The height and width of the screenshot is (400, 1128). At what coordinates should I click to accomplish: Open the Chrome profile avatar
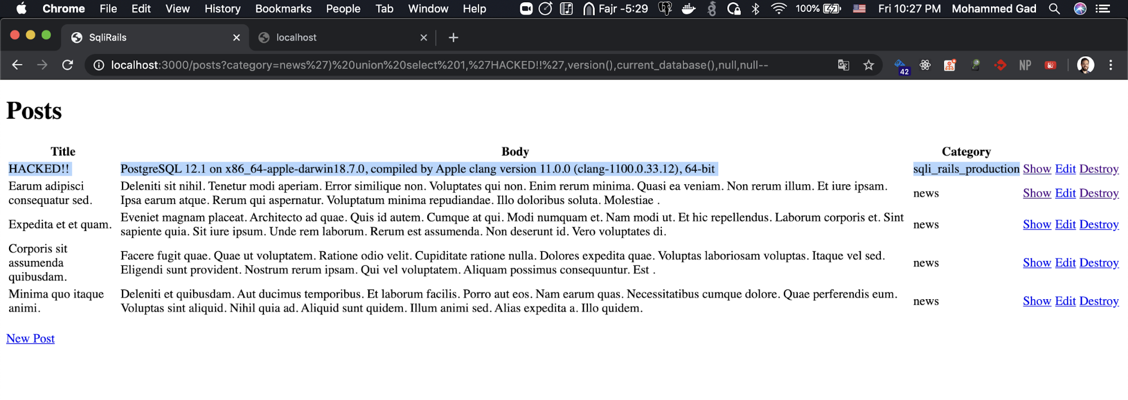[x=1085, y=65]
